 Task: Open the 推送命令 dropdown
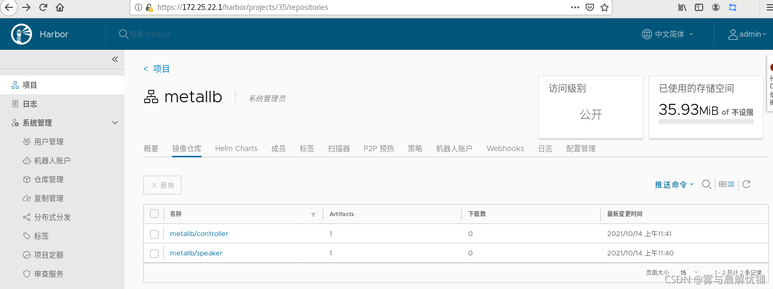click(x=674, y=184)
